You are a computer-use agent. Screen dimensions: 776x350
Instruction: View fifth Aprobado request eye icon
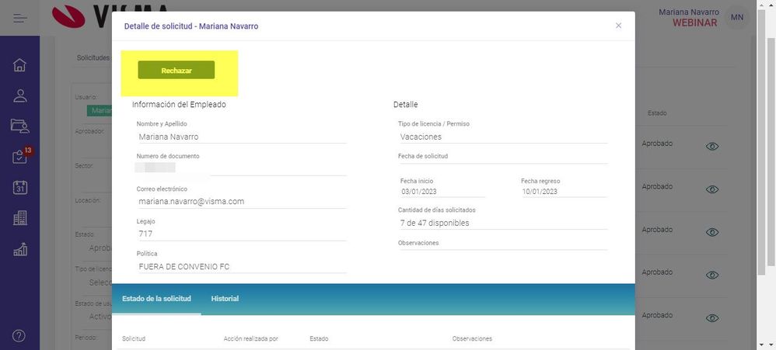(712, 318)
